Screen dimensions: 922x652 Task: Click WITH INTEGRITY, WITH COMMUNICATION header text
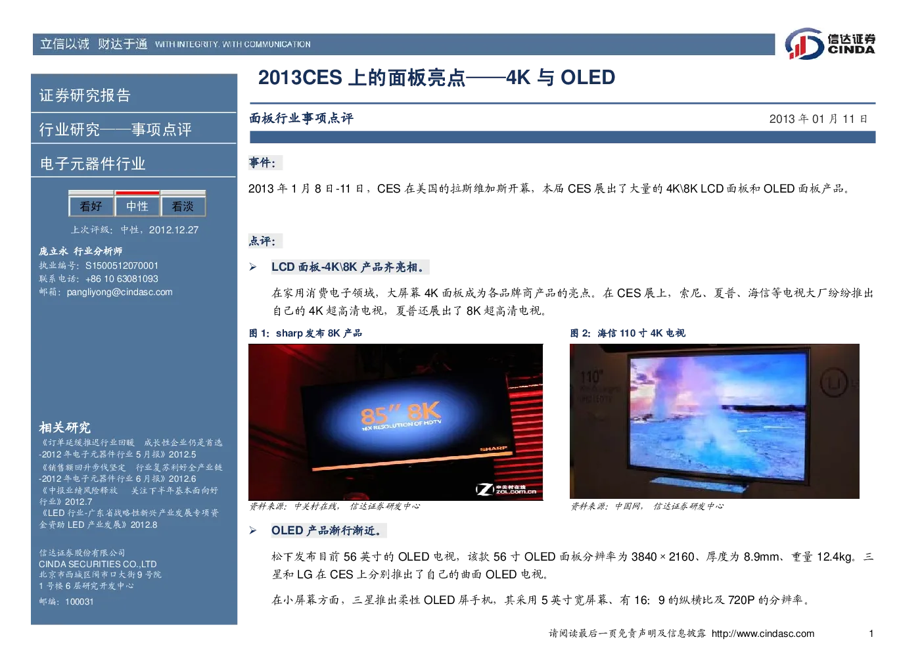coord(233,45)
